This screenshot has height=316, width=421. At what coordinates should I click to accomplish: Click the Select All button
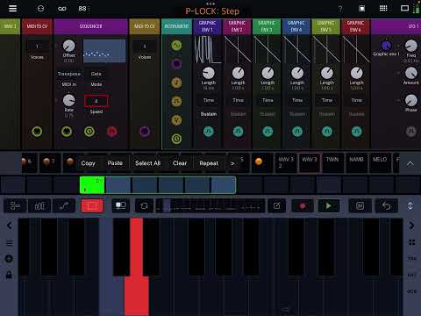pyautogui.click(x=147, y=163)
